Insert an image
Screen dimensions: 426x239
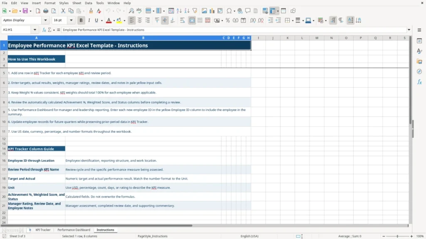coord(204,11)
